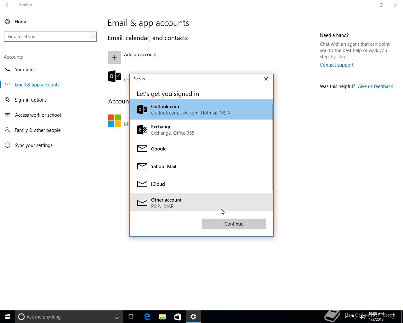Screen dimensions: 403x323
Task: Select Outlook.com account type
Action: coord(201,109)
